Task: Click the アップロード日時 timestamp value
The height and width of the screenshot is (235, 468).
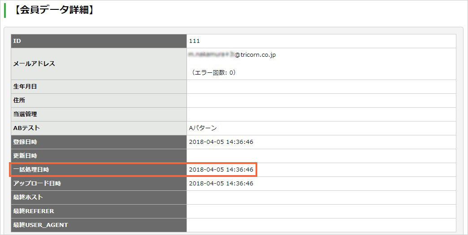Action: click(221, 184)
